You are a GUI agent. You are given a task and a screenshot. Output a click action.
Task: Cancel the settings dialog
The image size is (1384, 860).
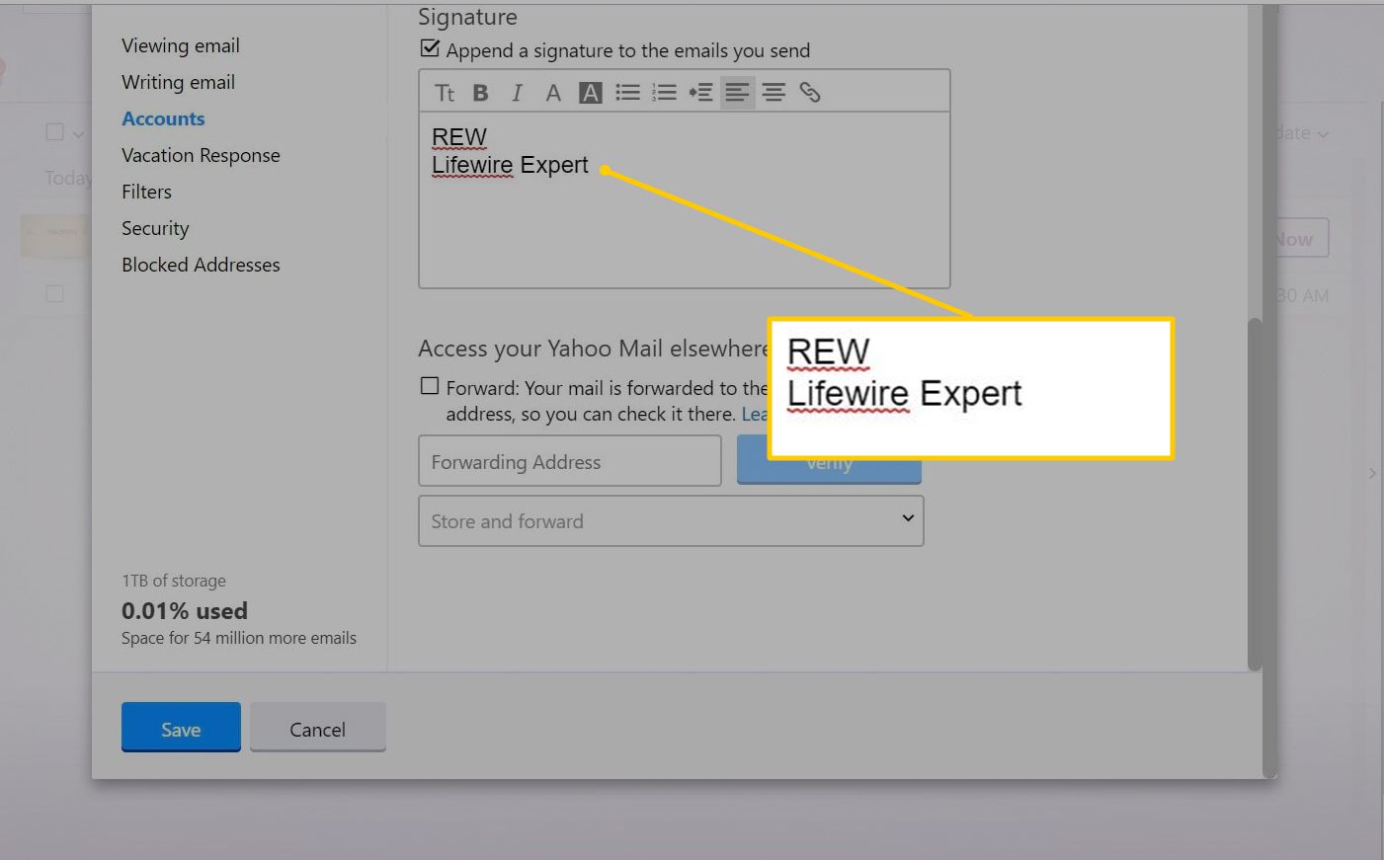317,728
